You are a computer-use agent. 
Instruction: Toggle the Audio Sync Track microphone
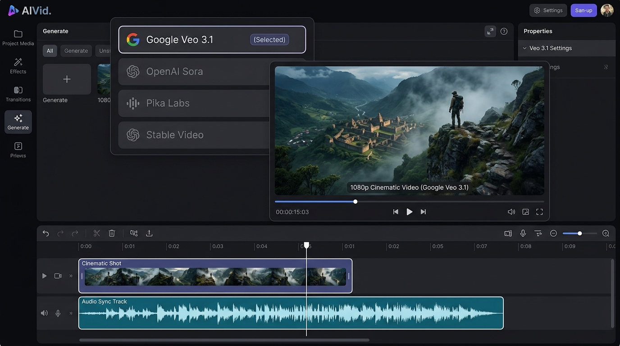pos(58,313)
